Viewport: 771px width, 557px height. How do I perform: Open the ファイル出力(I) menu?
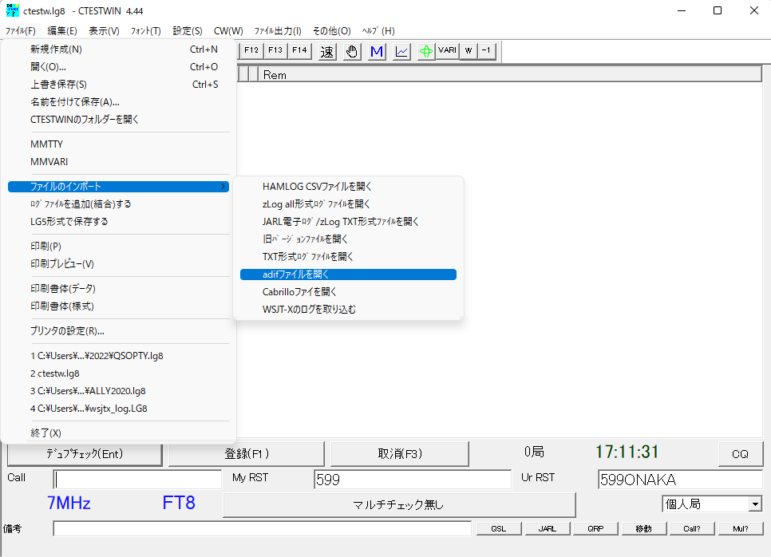[278, 31]
